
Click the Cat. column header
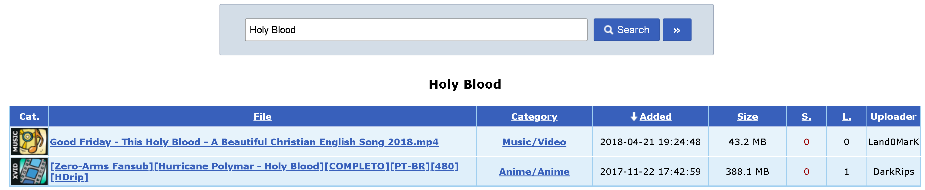click(x=29, y=116)
